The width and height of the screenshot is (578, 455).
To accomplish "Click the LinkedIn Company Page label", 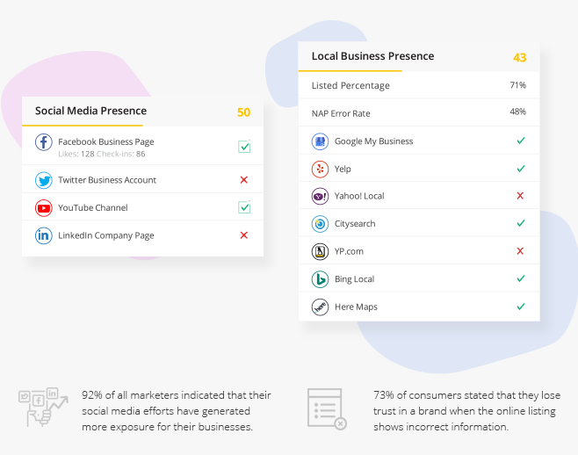I will tap(106, 235).
